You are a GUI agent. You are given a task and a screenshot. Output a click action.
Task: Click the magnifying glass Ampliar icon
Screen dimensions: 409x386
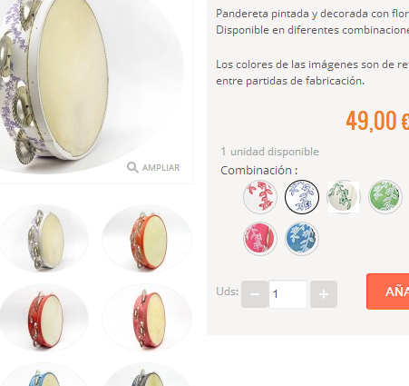[132, 167]
